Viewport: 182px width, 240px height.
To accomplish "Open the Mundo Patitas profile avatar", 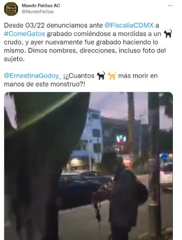I will click(x=11, y=9).
